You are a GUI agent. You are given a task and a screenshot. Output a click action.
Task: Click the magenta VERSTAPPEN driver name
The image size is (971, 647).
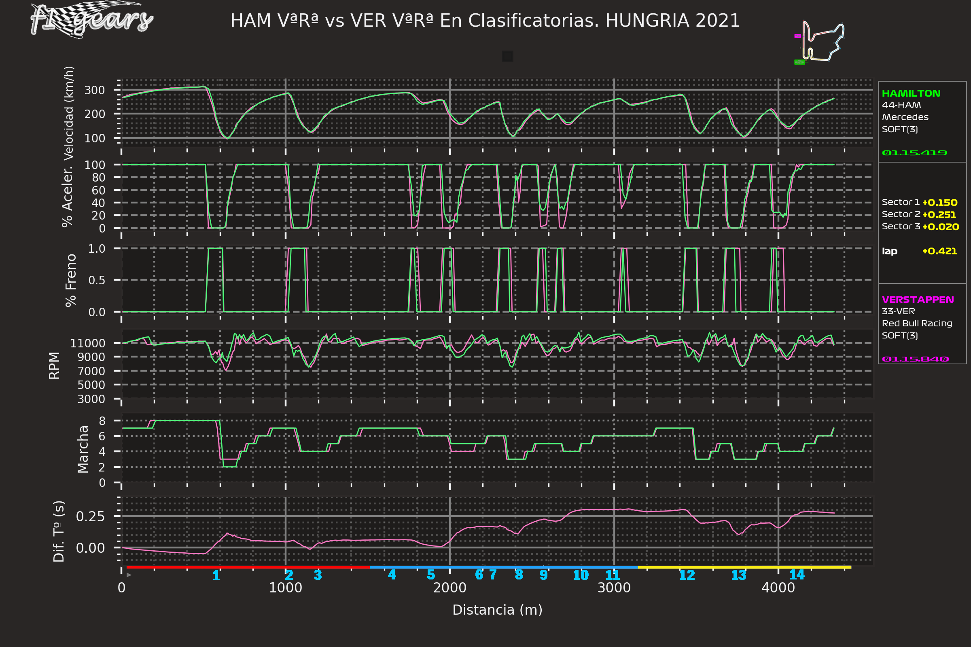[x=917, y=300]
